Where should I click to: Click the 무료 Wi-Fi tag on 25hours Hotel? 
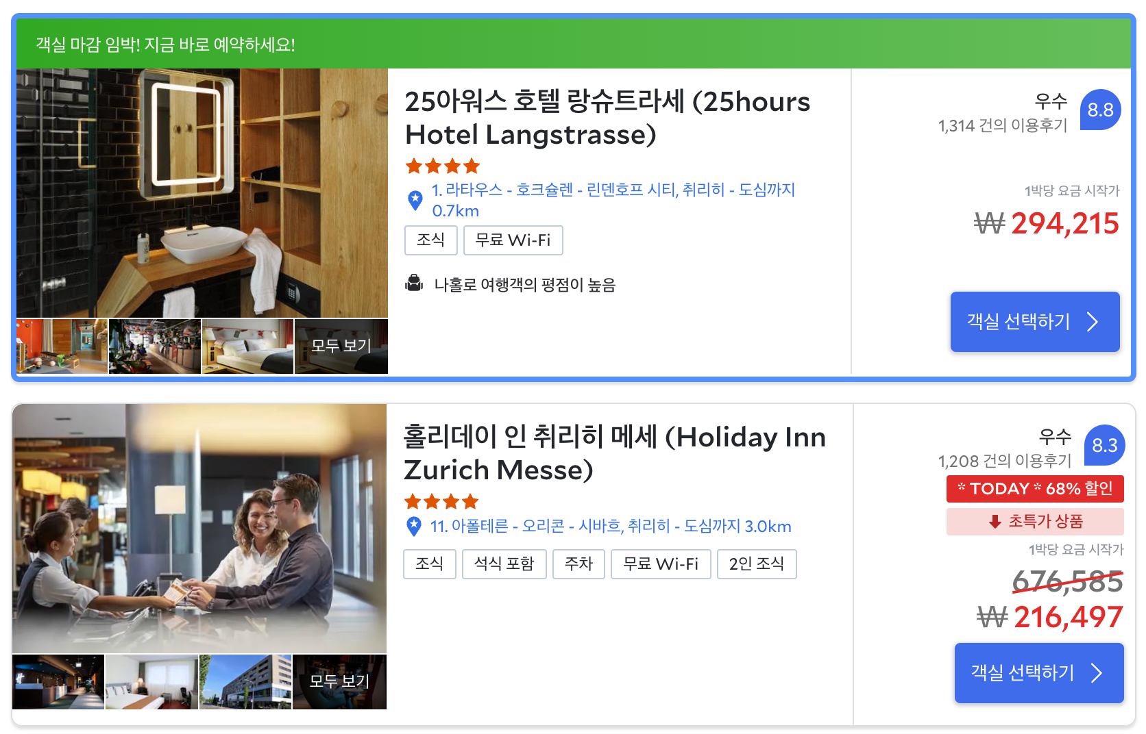click(x=513, y=240)
